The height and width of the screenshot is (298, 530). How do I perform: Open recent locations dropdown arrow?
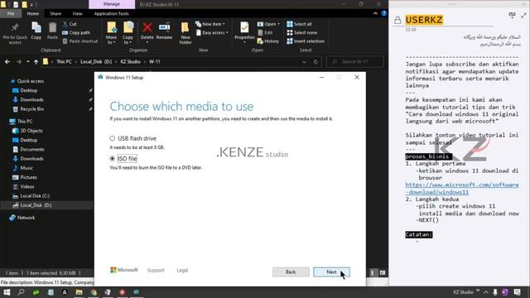[x=27, y=62]
